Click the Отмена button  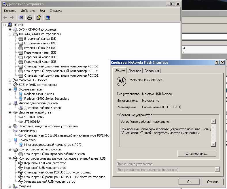click(x=213, y=182)
